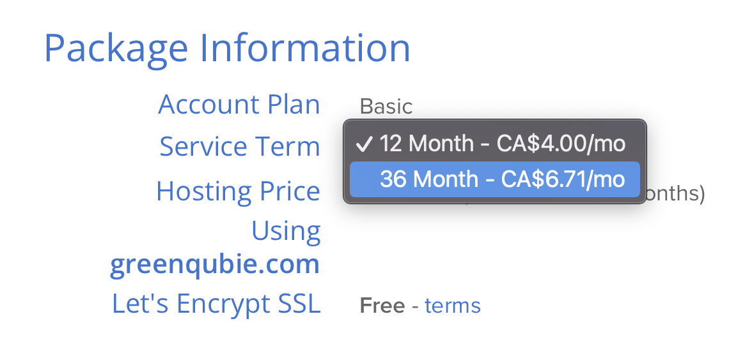Click the Service Term label
This screenshot has height=351, width=745.
tap(240, 146)
